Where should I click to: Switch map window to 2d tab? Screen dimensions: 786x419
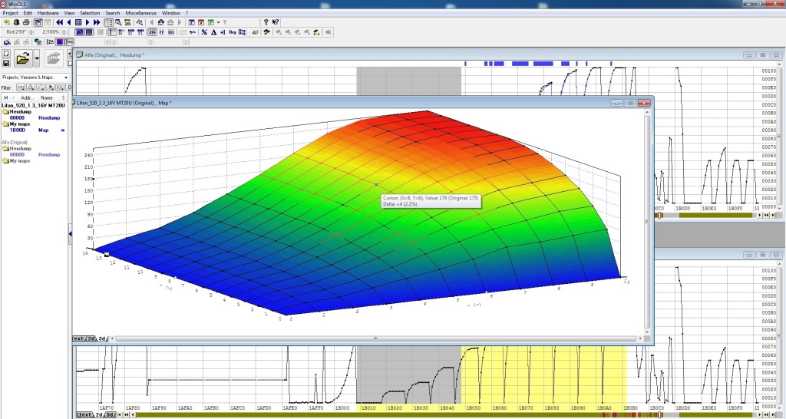[91, 339]
